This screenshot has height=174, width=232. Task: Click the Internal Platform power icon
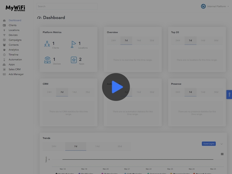[203, 6]
